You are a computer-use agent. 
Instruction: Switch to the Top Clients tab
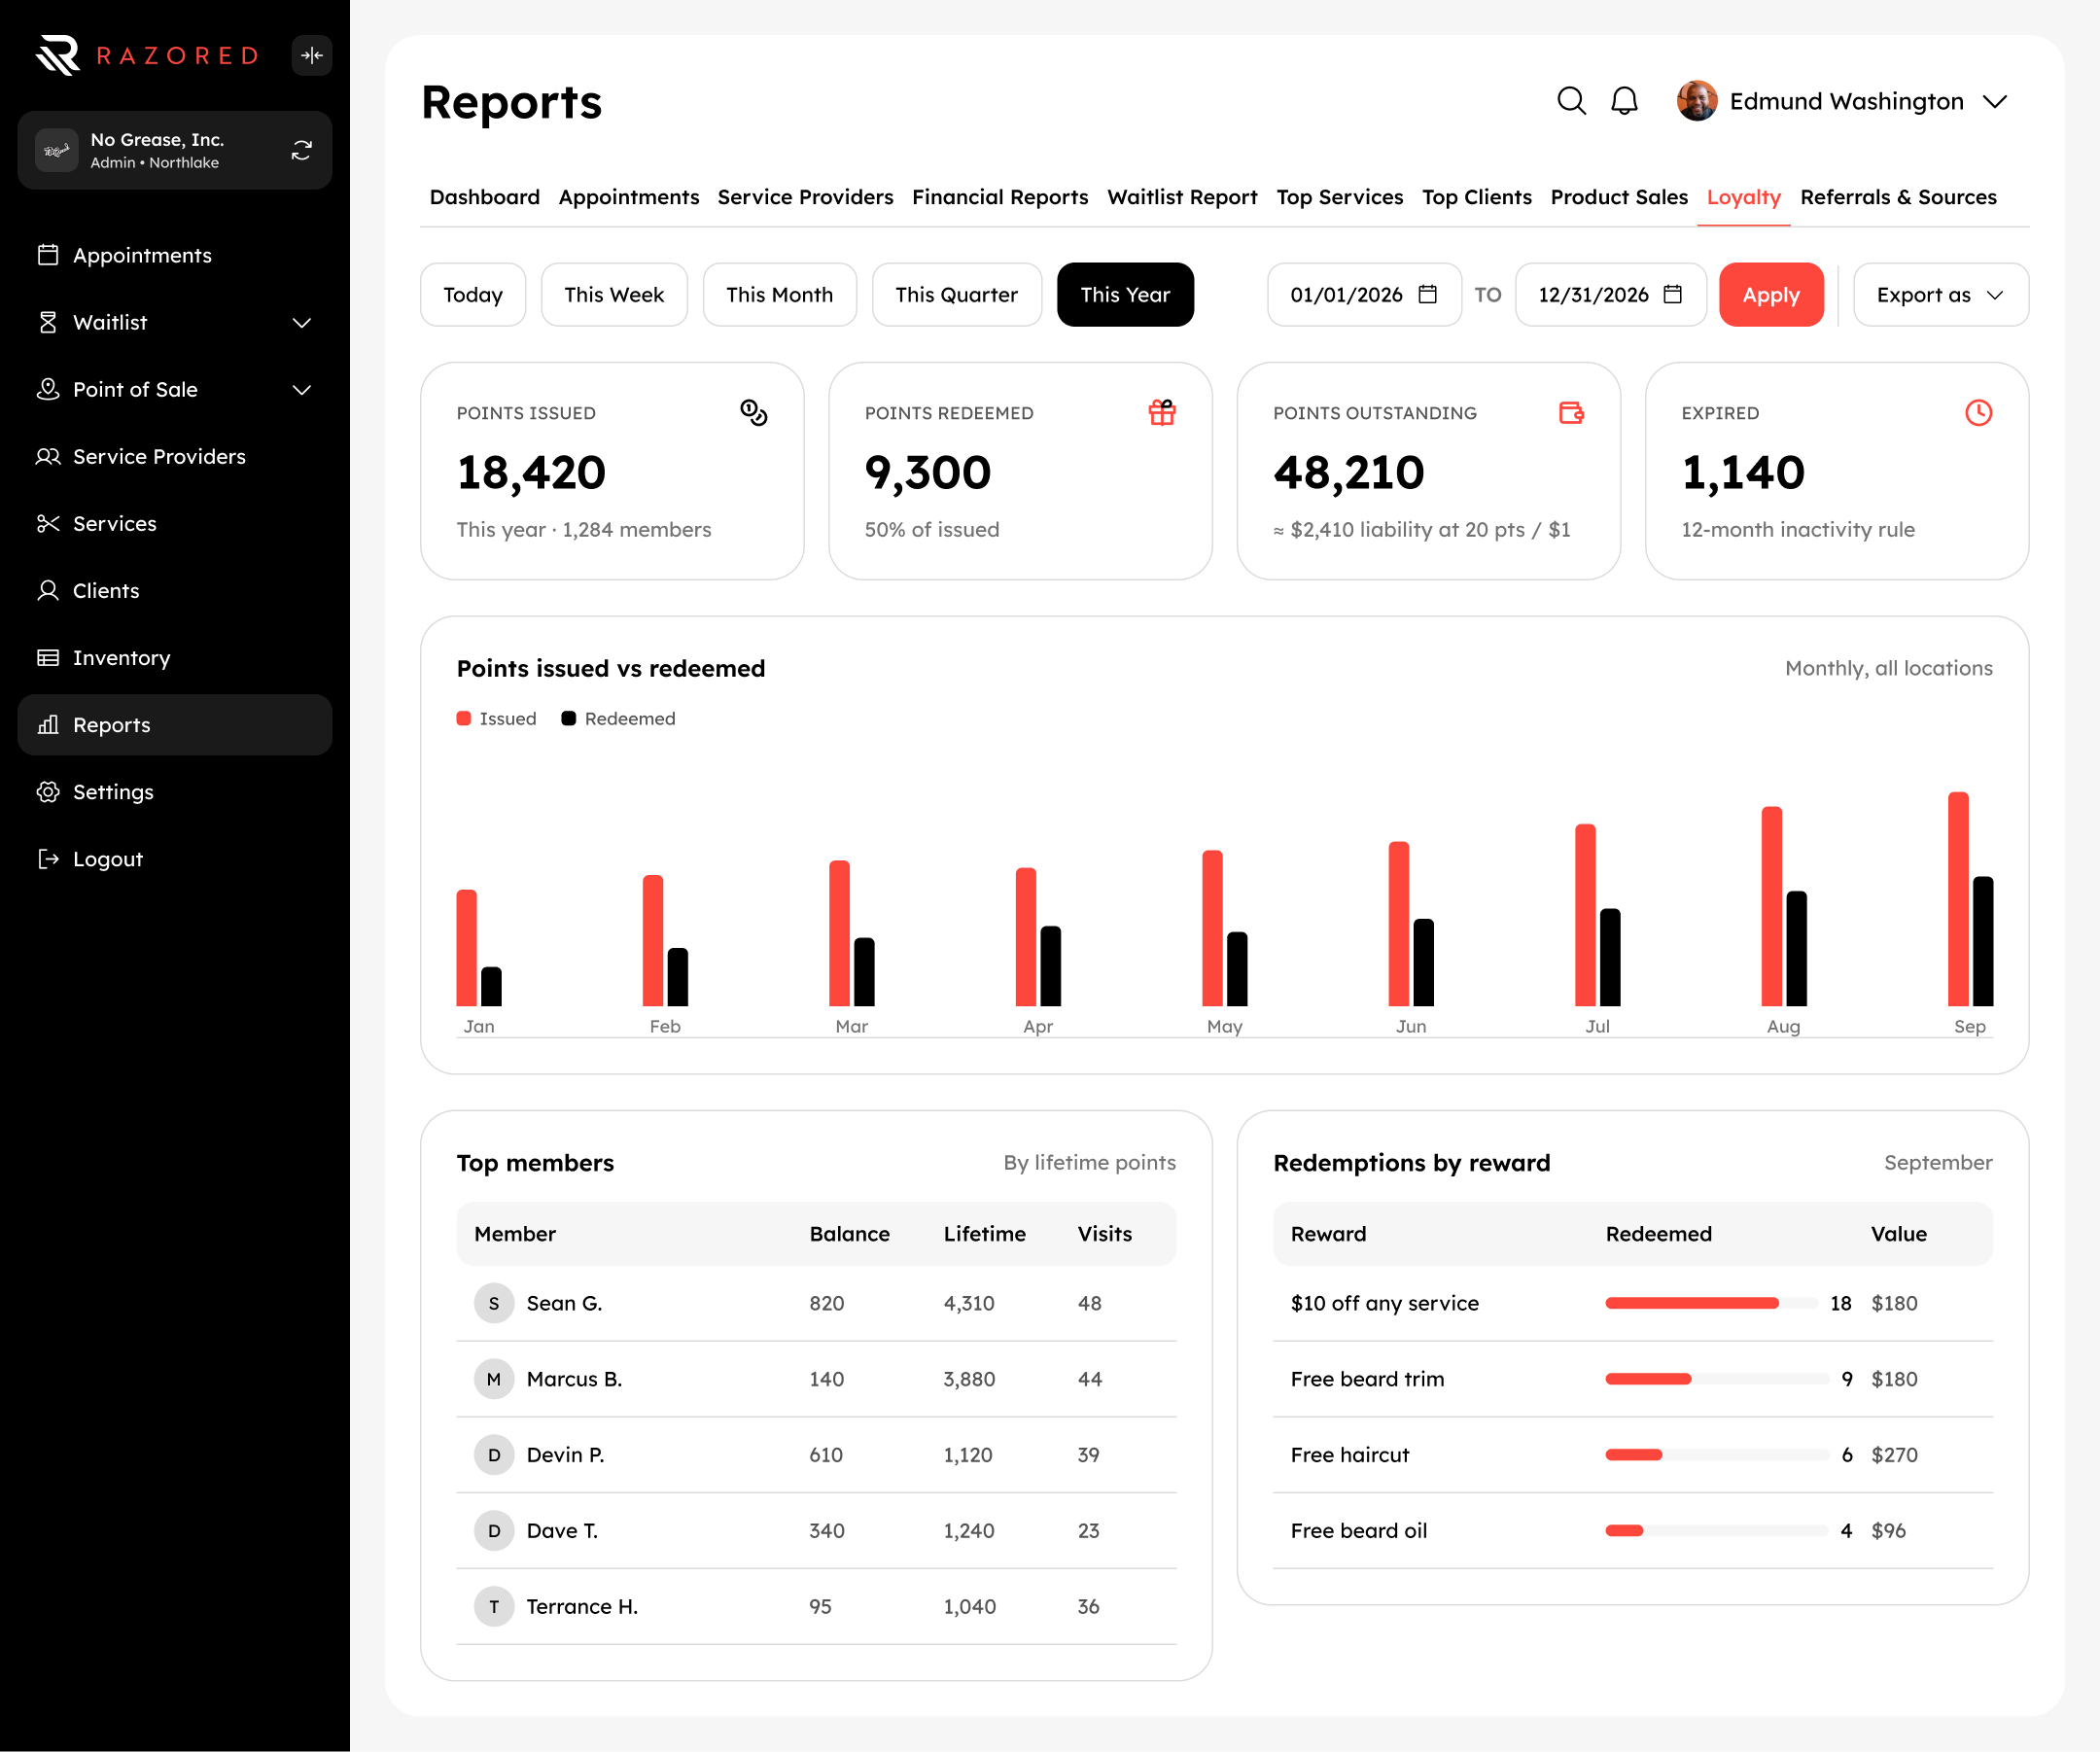point(1476,197)
